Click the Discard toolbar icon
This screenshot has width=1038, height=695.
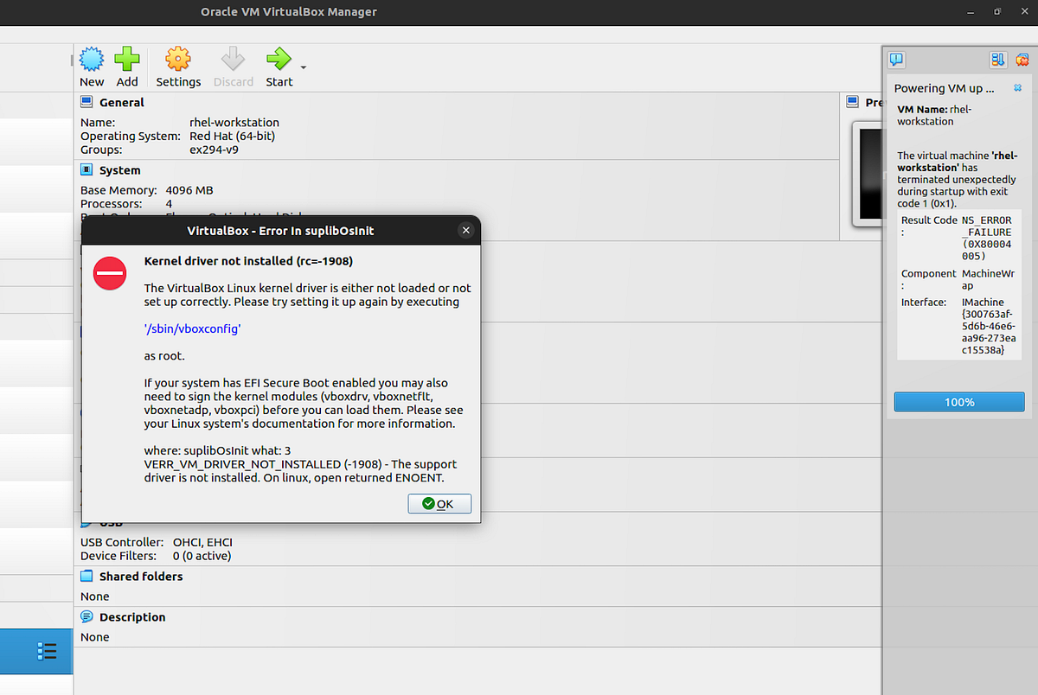click(x=233, y=61)
